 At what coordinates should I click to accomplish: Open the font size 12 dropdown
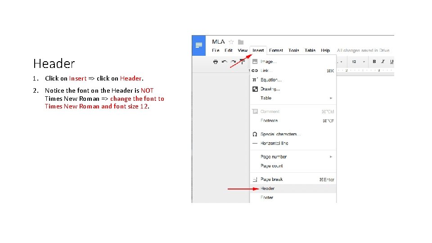[x=358, y=62]
